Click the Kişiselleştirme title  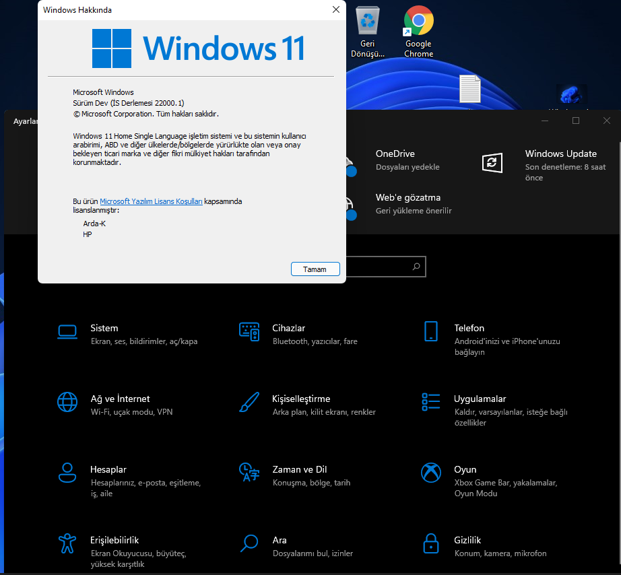tap(301, 399)
